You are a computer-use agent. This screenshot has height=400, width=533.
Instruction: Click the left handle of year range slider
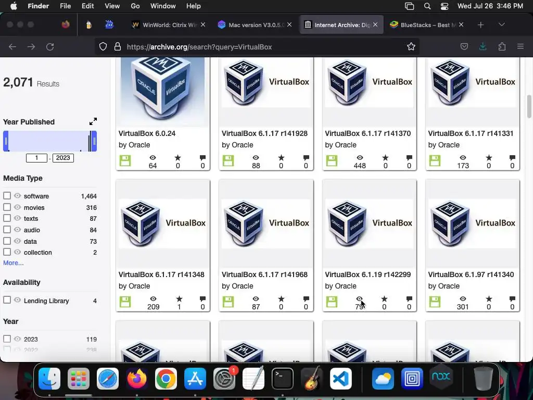6,141
